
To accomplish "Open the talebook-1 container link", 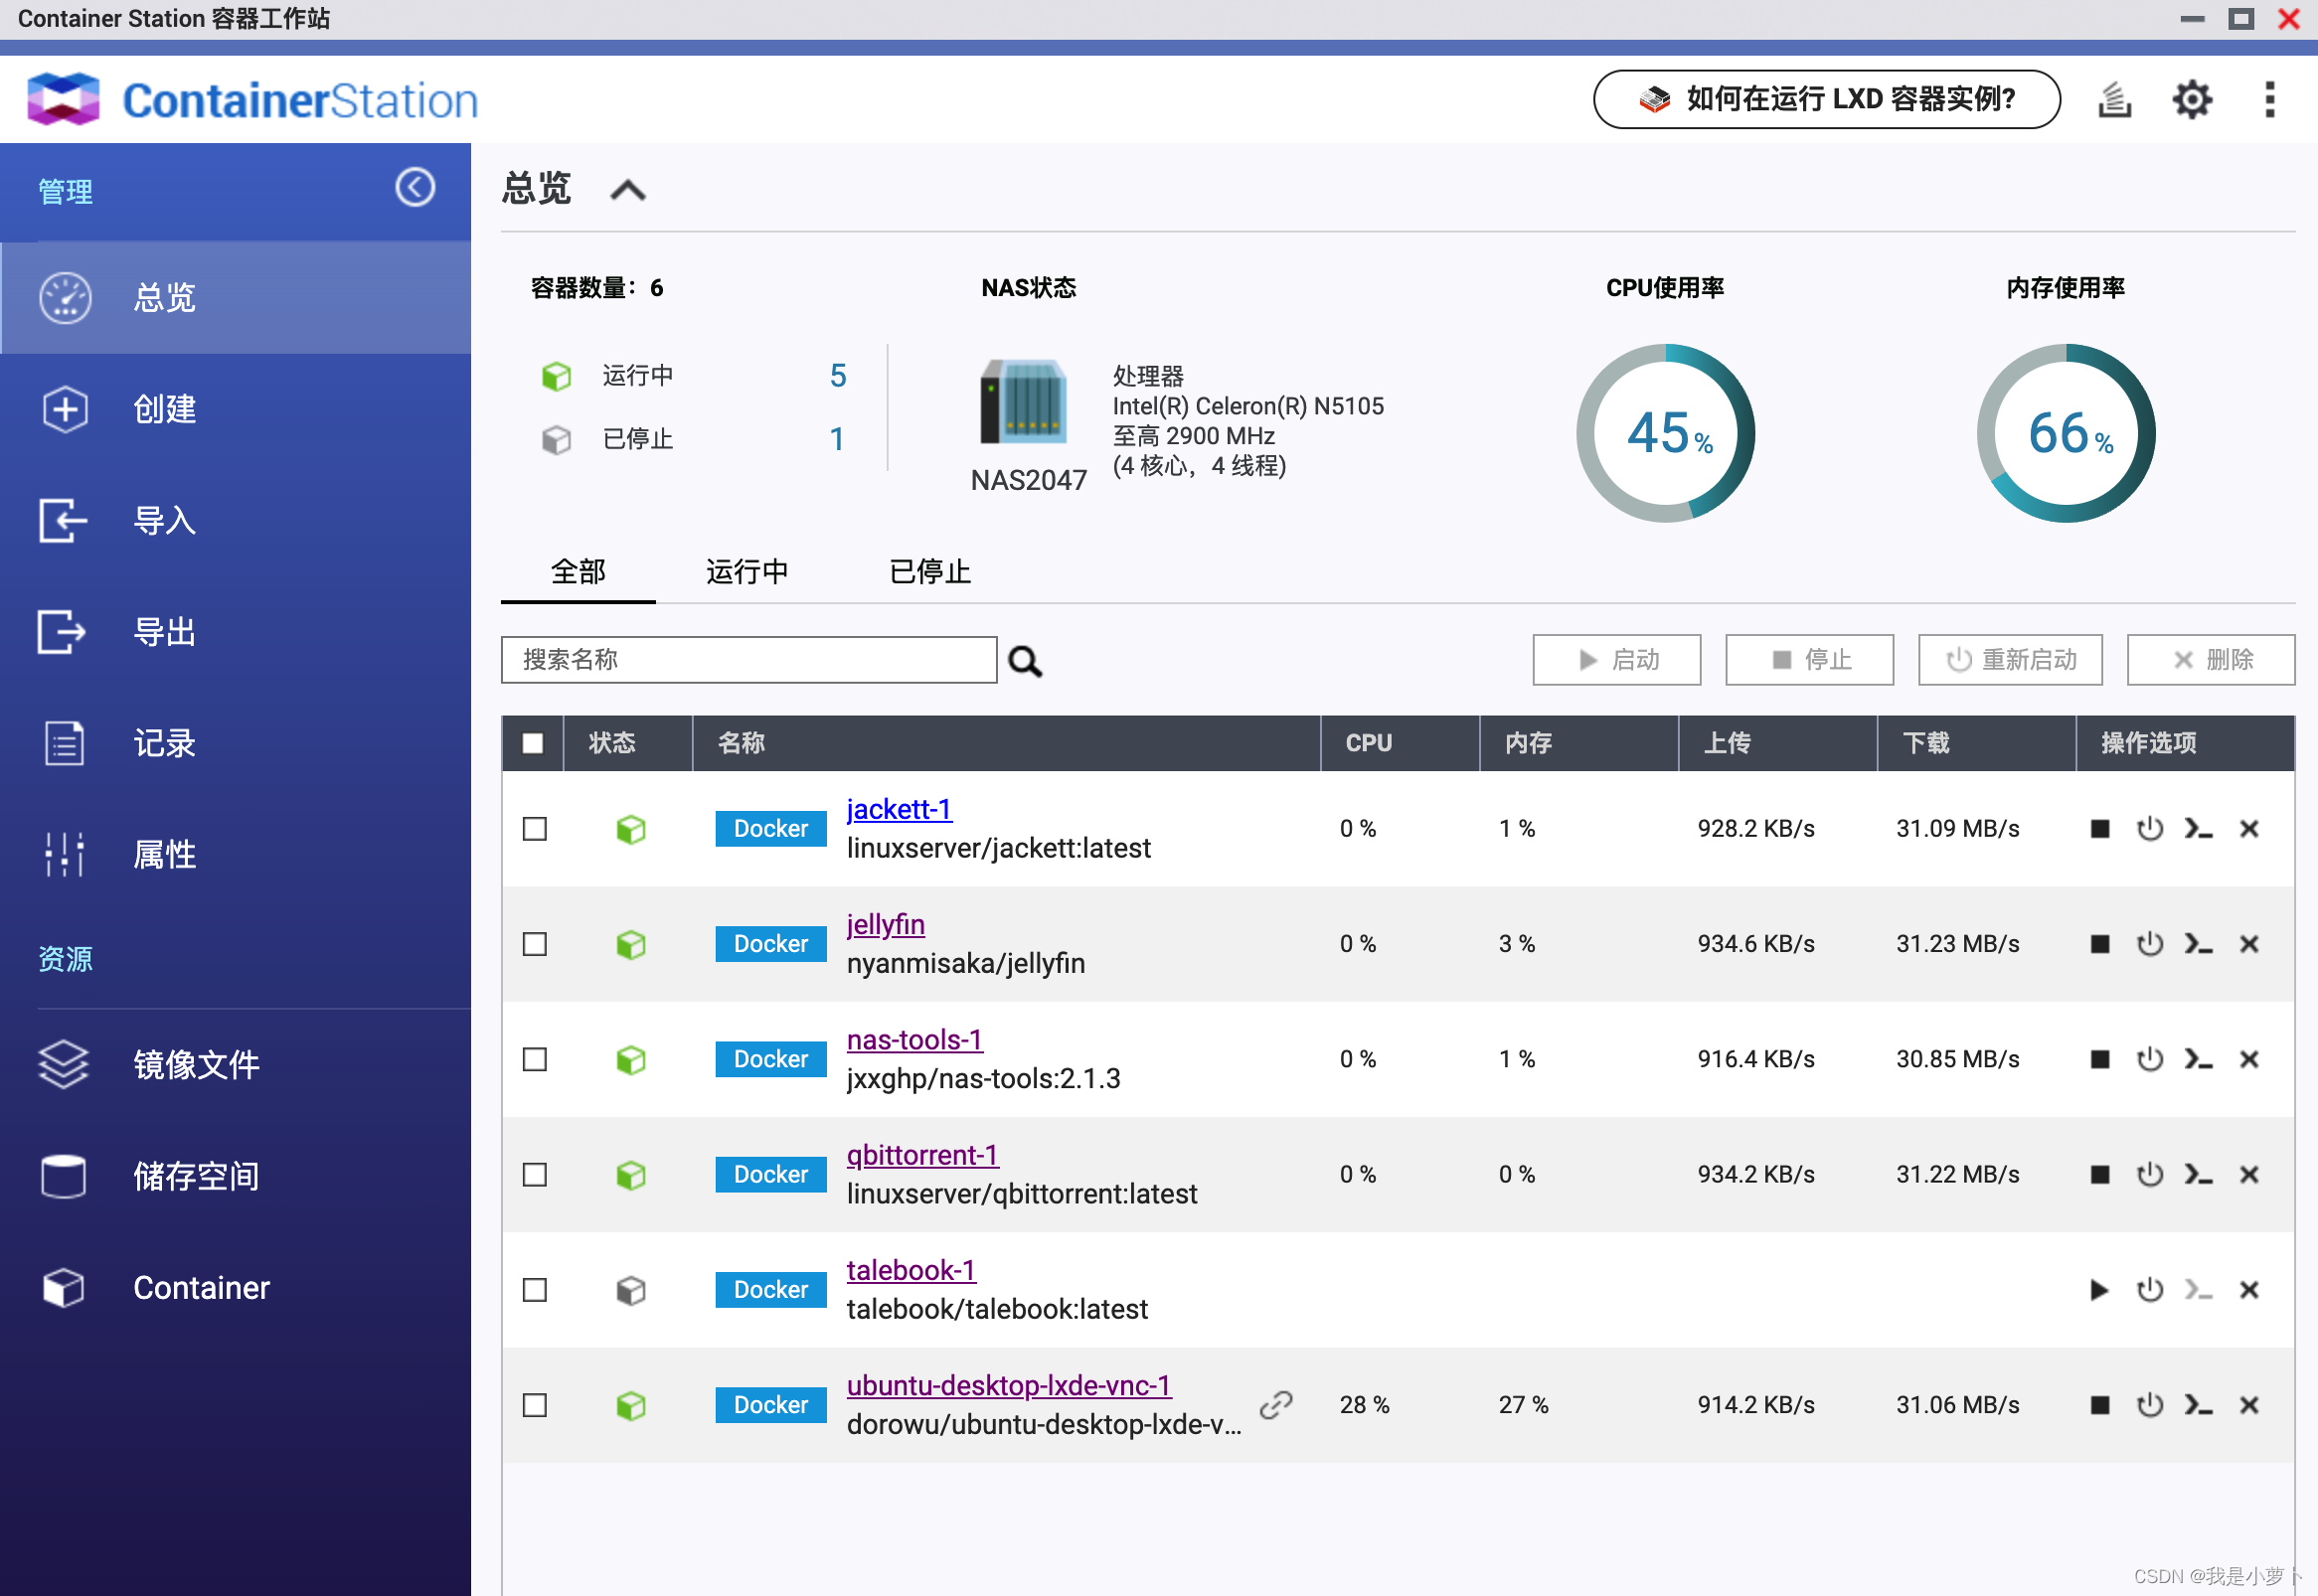I will 911,1270.
